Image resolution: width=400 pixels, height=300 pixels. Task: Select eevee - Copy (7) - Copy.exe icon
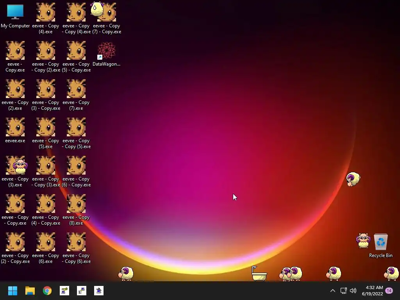pyautogui.click(x=107, y=18)
